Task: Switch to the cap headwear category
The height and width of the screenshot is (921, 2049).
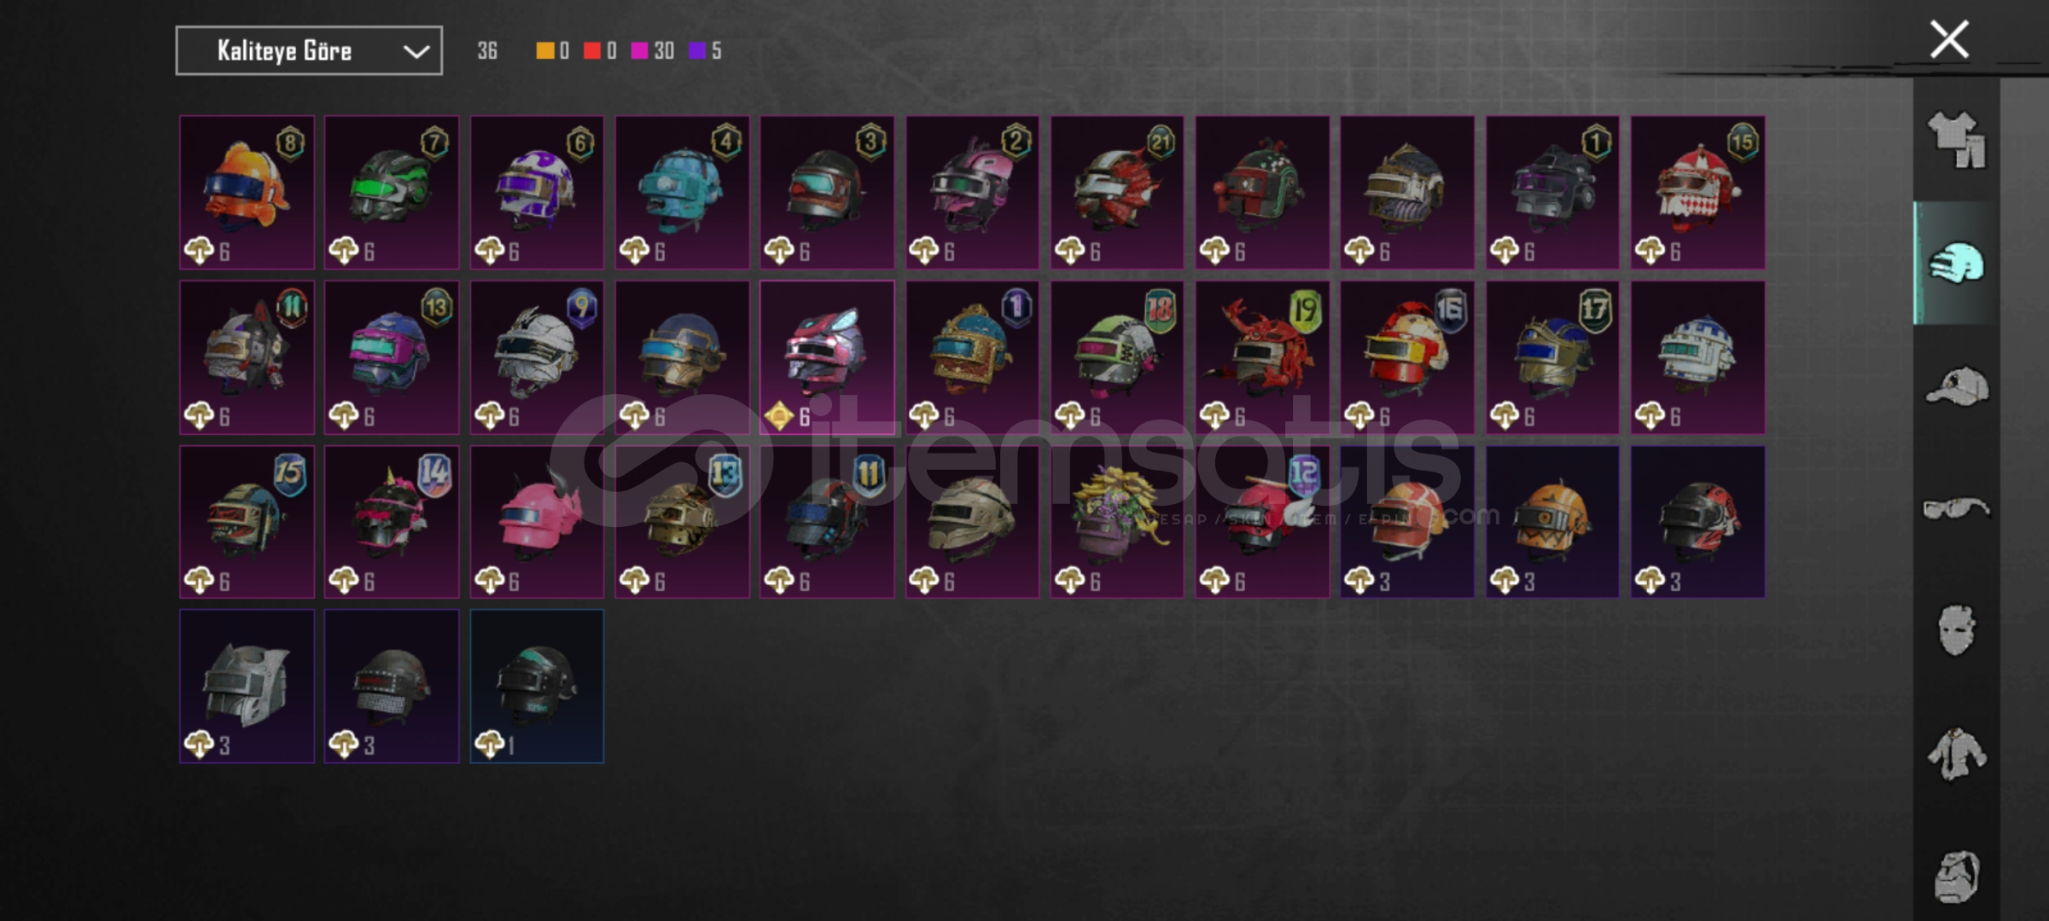Action: [x=1957, y=386]
